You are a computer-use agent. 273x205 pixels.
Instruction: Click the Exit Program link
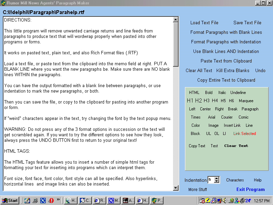(250, 190)
